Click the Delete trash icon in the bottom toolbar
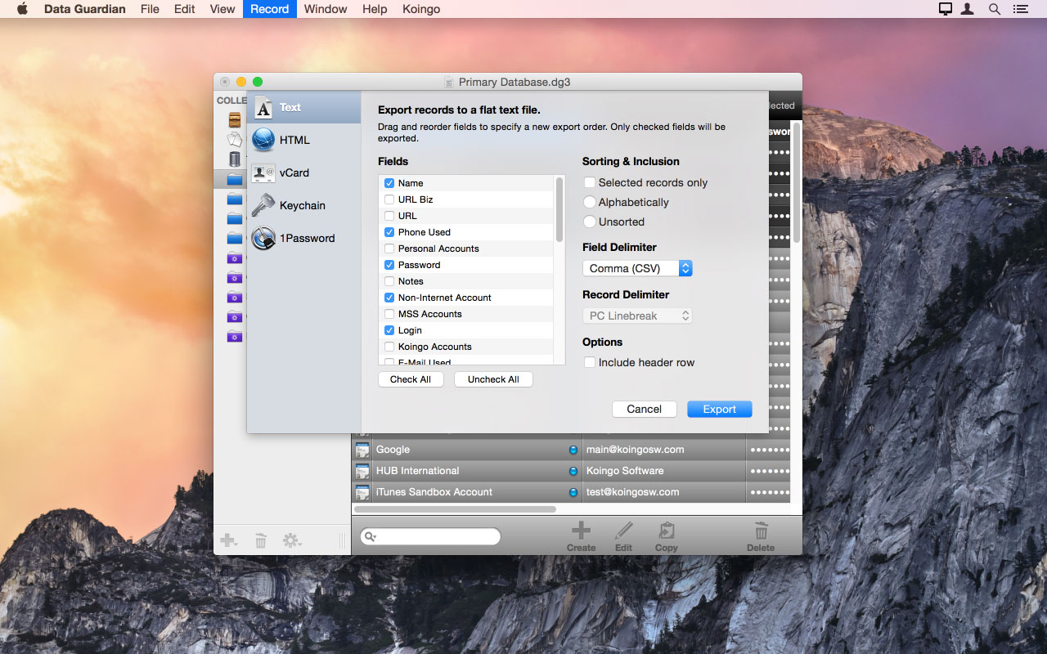Image resolution: width=1047 pixels, height=654 pixels. 761,531
